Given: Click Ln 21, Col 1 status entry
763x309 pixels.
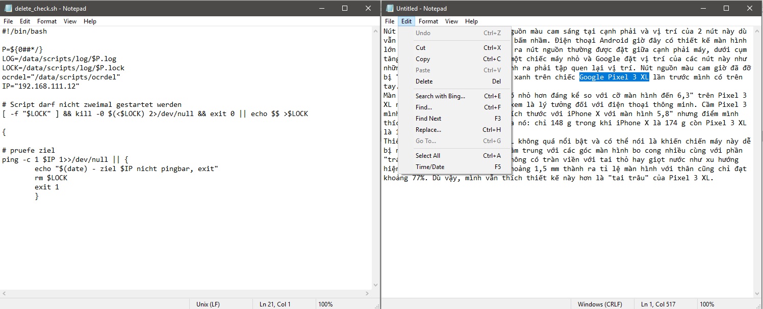Looking at the screenshot, I should [x=275, y=304].
